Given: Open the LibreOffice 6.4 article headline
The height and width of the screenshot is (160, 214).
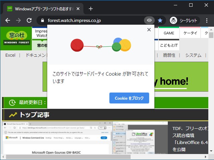Looking at the screenshot, I should click(x=190, y=139).
